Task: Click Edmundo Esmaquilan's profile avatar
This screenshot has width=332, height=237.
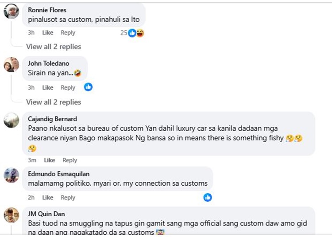Action: point(11,175)
